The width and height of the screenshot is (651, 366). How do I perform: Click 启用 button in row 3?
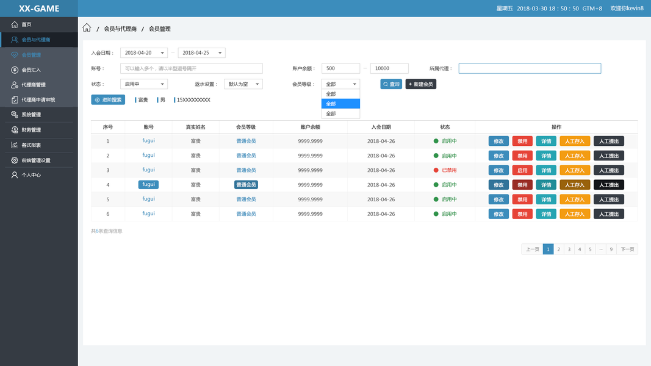(522, 170)
